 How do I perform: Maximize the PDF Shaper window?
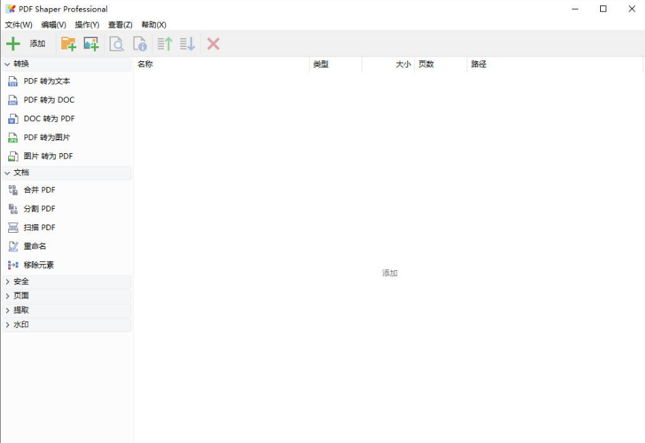(x=603, y=9)
